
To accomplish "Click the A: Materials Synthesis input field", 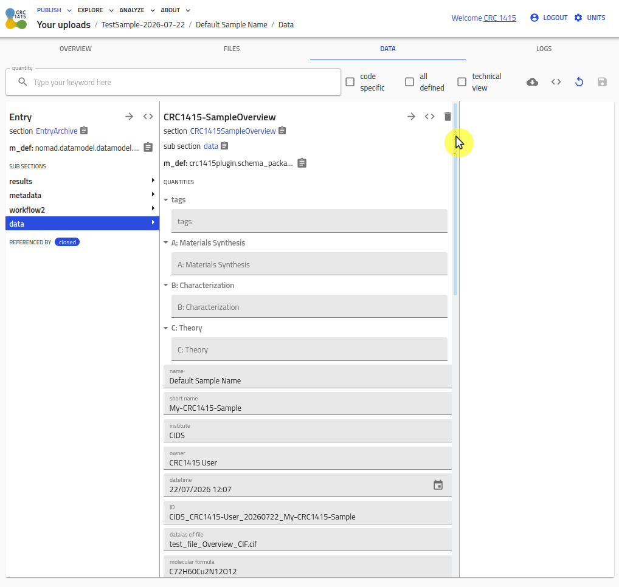I will [309, 264].
